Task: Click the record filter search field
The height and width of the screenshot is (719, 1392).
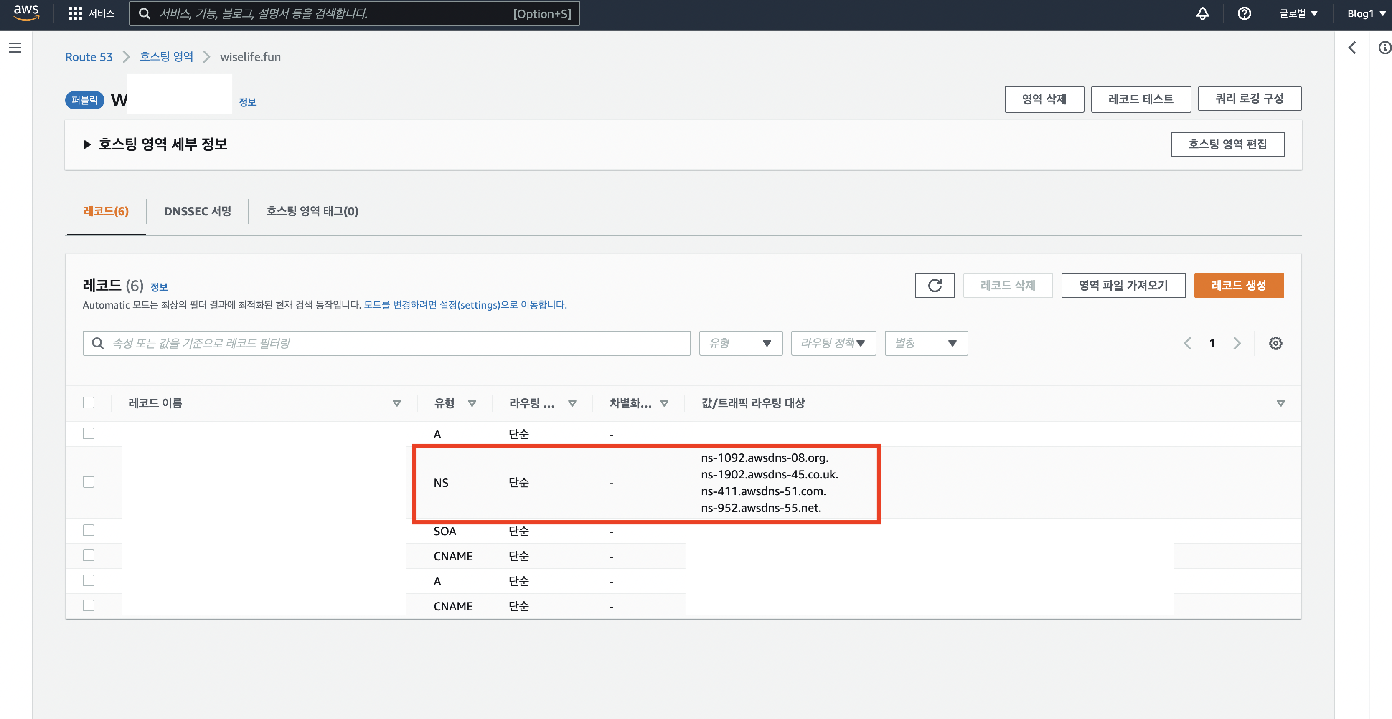Action: 386,343
